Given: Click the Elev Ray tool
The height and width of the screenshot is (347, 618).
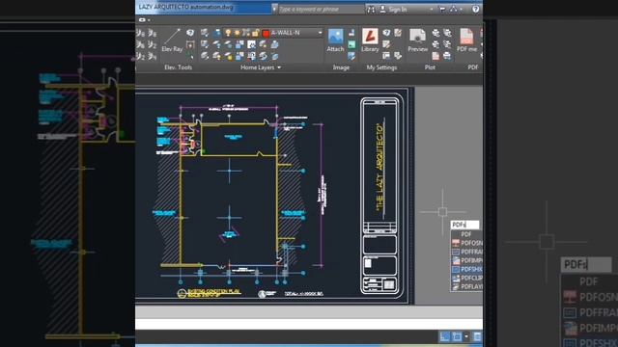Looking at the screenshot, I should click(x=172, y=40).
